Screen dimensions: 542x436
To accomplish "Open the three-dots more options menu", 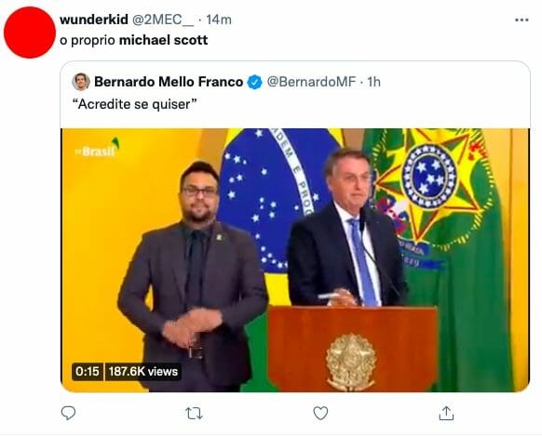I will [x=522, y=20].
